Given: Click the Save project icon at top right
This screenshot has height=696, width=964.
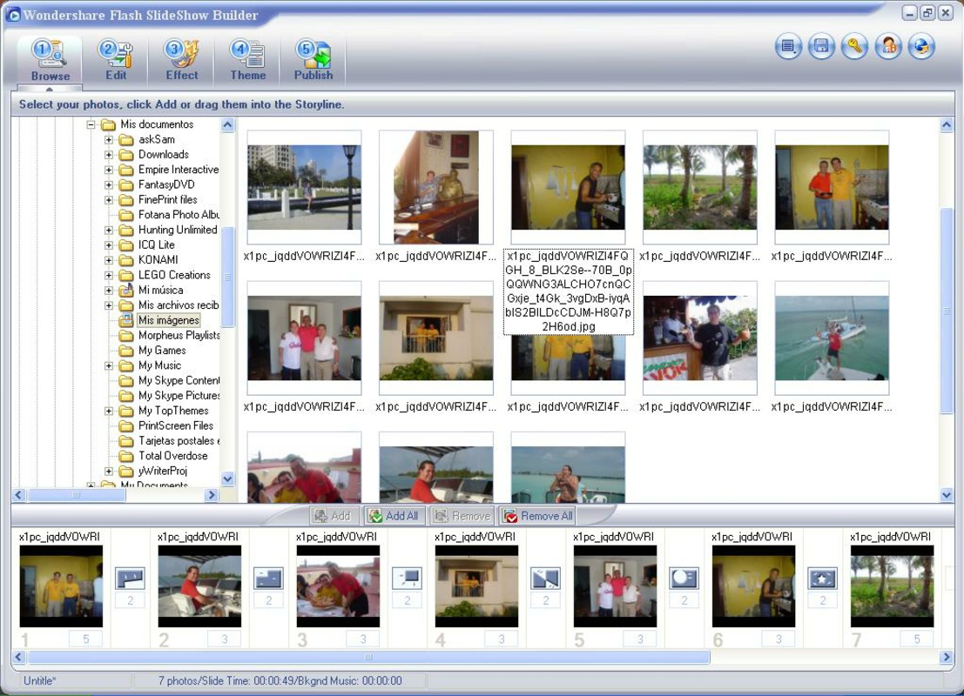Looking at the screenshot, I should [819, 46].
